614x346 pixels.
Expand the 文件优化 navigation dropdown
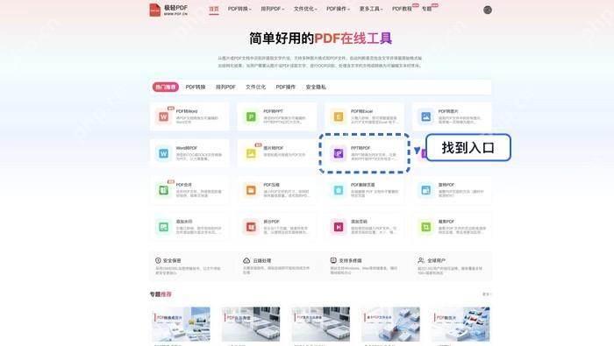(305, 9)
